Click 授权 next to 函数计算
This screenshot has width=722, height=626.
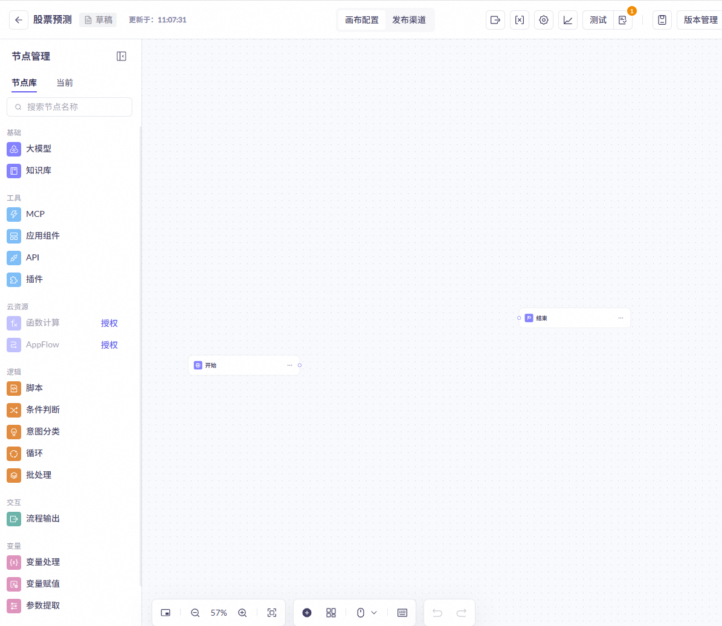(x=109, y=323)
